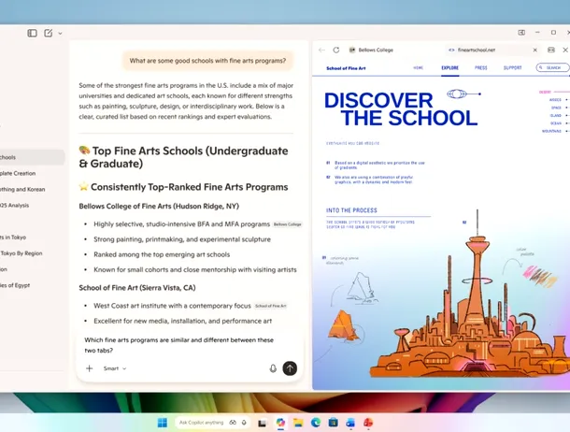Open the Copilot app from taskbar
The width and height of the screenshot is (570, 432).
280,423
